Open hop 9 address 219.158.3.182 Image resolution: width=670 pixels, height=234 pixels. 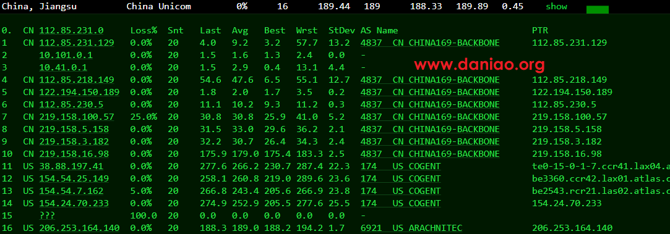tap(74, 142)
